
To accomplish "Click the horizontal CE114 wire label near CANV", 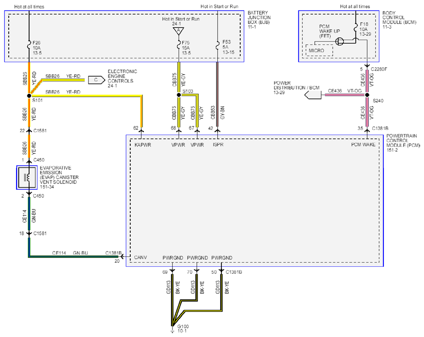I will click(x=59, y=253).
